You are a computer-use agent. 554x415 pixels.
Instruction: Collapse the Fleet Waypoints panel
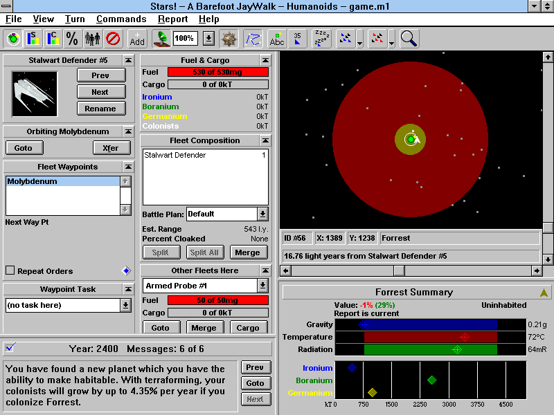[128, 167]
